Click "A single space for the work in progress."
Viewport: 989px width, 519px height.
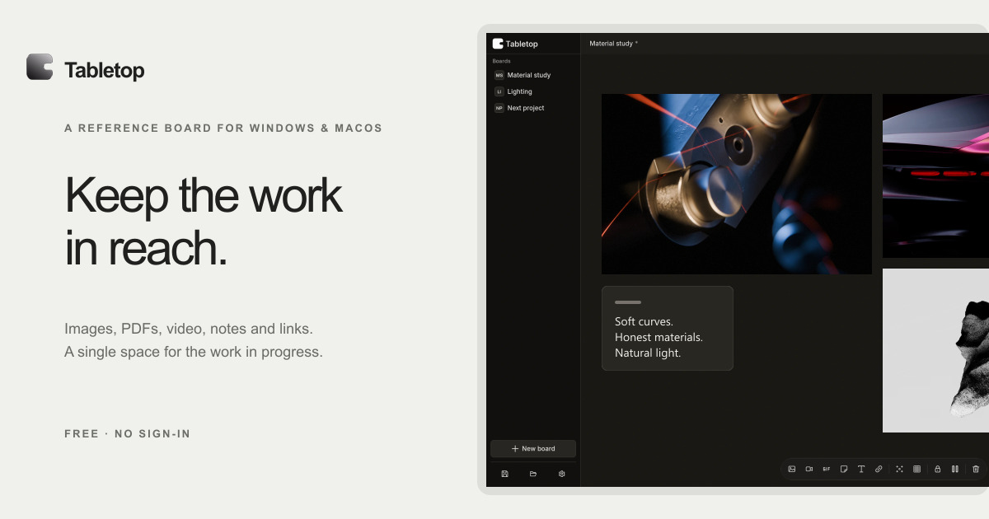(x=194, y=352)
